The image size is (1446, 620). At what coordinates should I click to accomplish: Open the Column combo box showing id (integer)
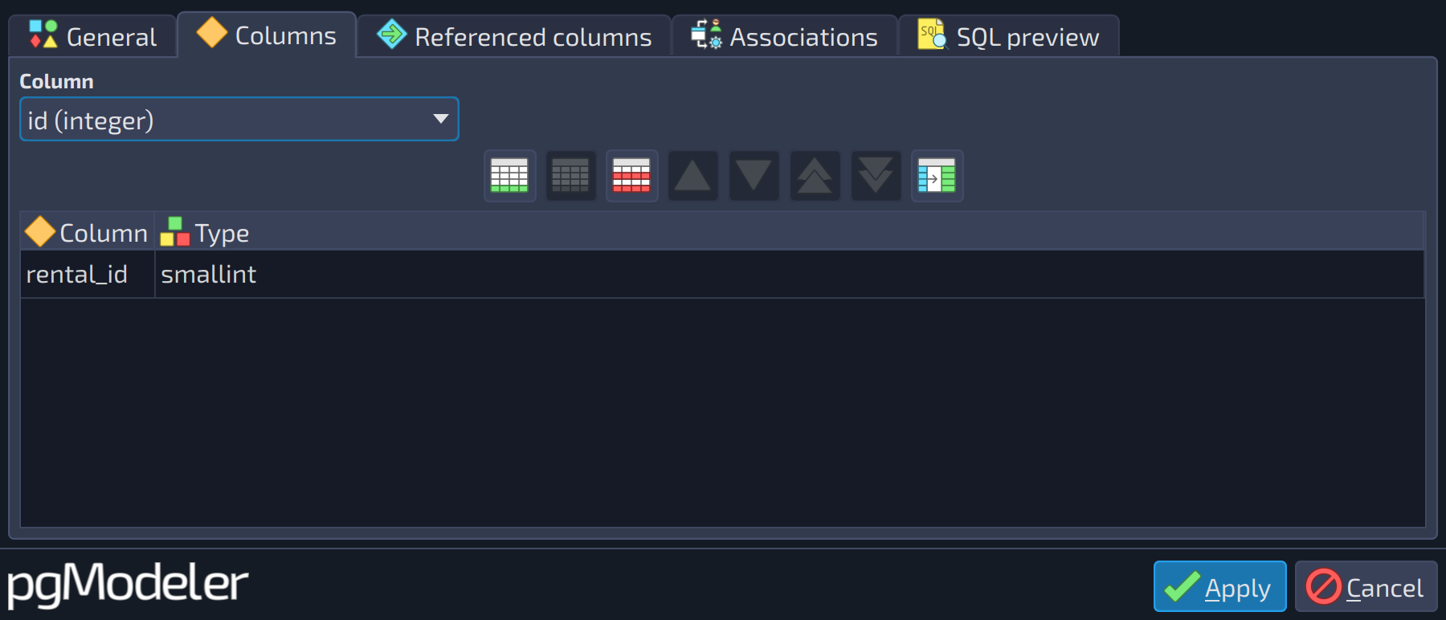239,120
